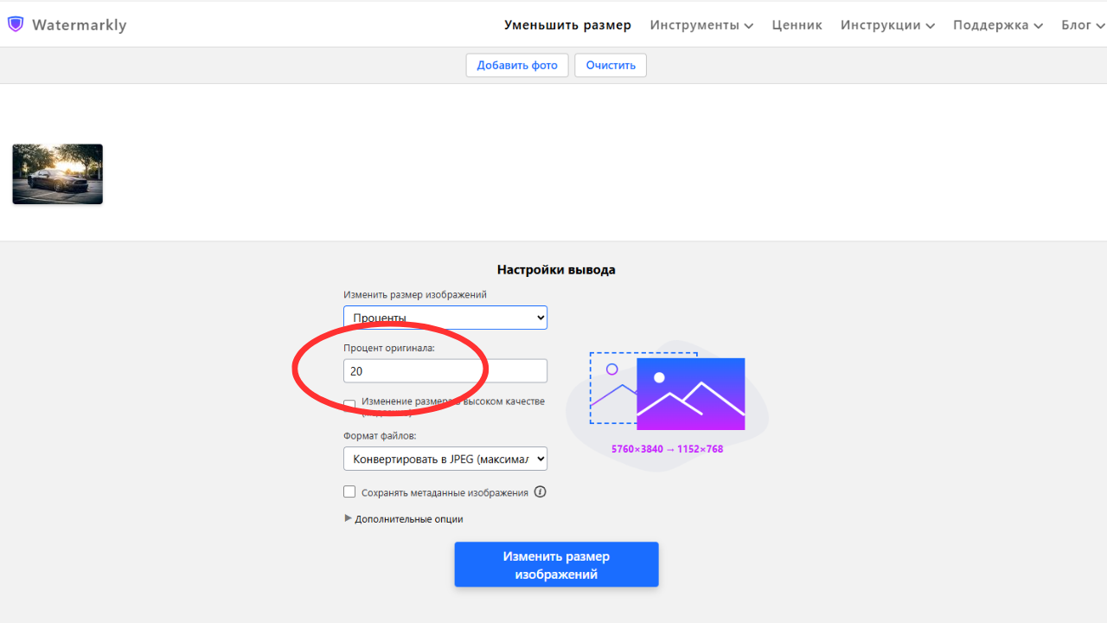Click the Watermarkly shield logo icon
1107x623 pixels.
[16, 24]
